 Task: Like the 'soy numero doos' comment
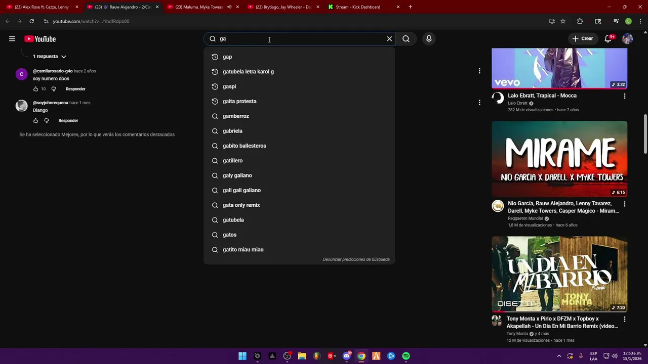[x=35, y=89]
